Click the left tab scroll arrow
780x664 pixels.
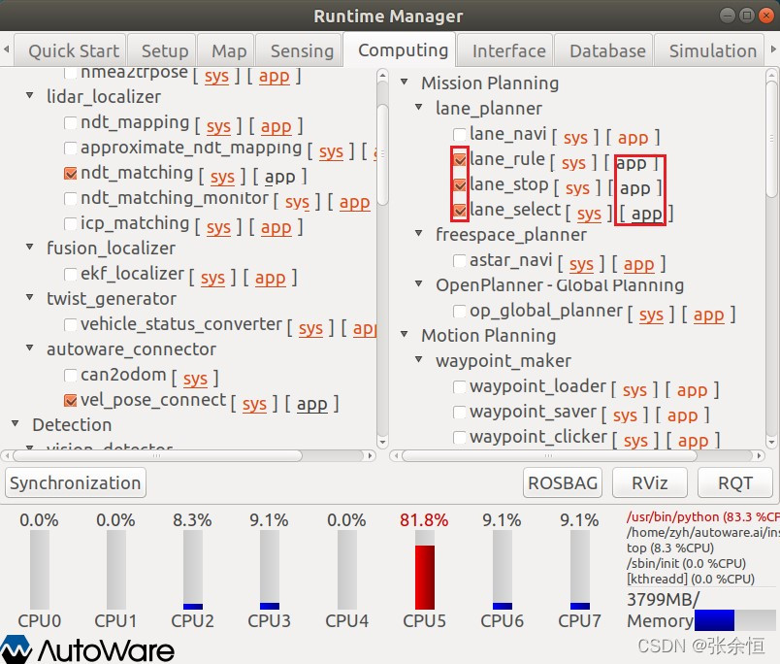pos(7,50)
